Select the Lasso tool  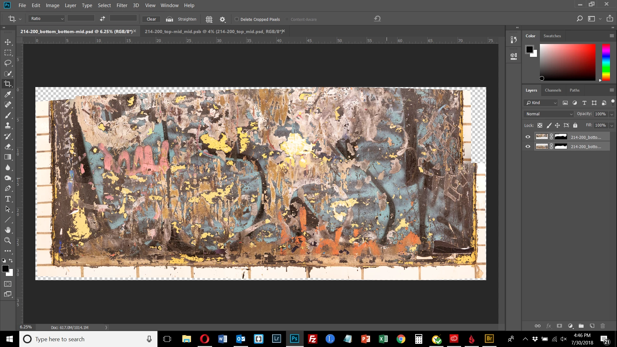click(x=8, y=63)
